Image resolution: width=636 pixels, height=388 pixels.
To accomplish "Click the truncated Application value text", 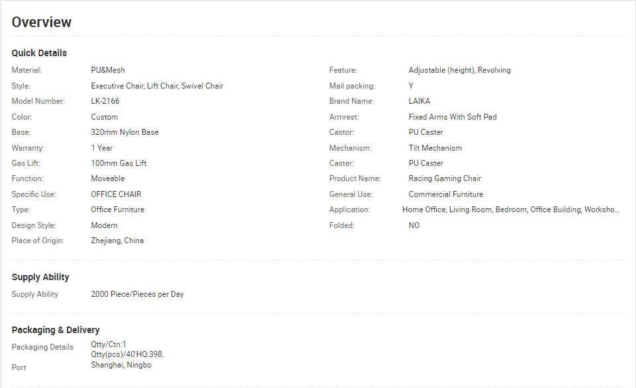I will pos(511,210).
